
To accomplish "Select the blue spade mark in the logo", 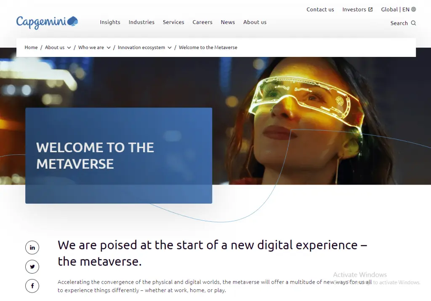I will coord(72,20).
